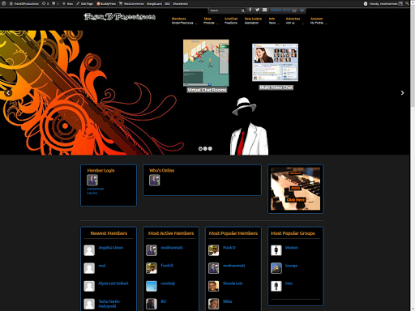
Task: Expand the Account My Profile dropdown
Action: 327,23
